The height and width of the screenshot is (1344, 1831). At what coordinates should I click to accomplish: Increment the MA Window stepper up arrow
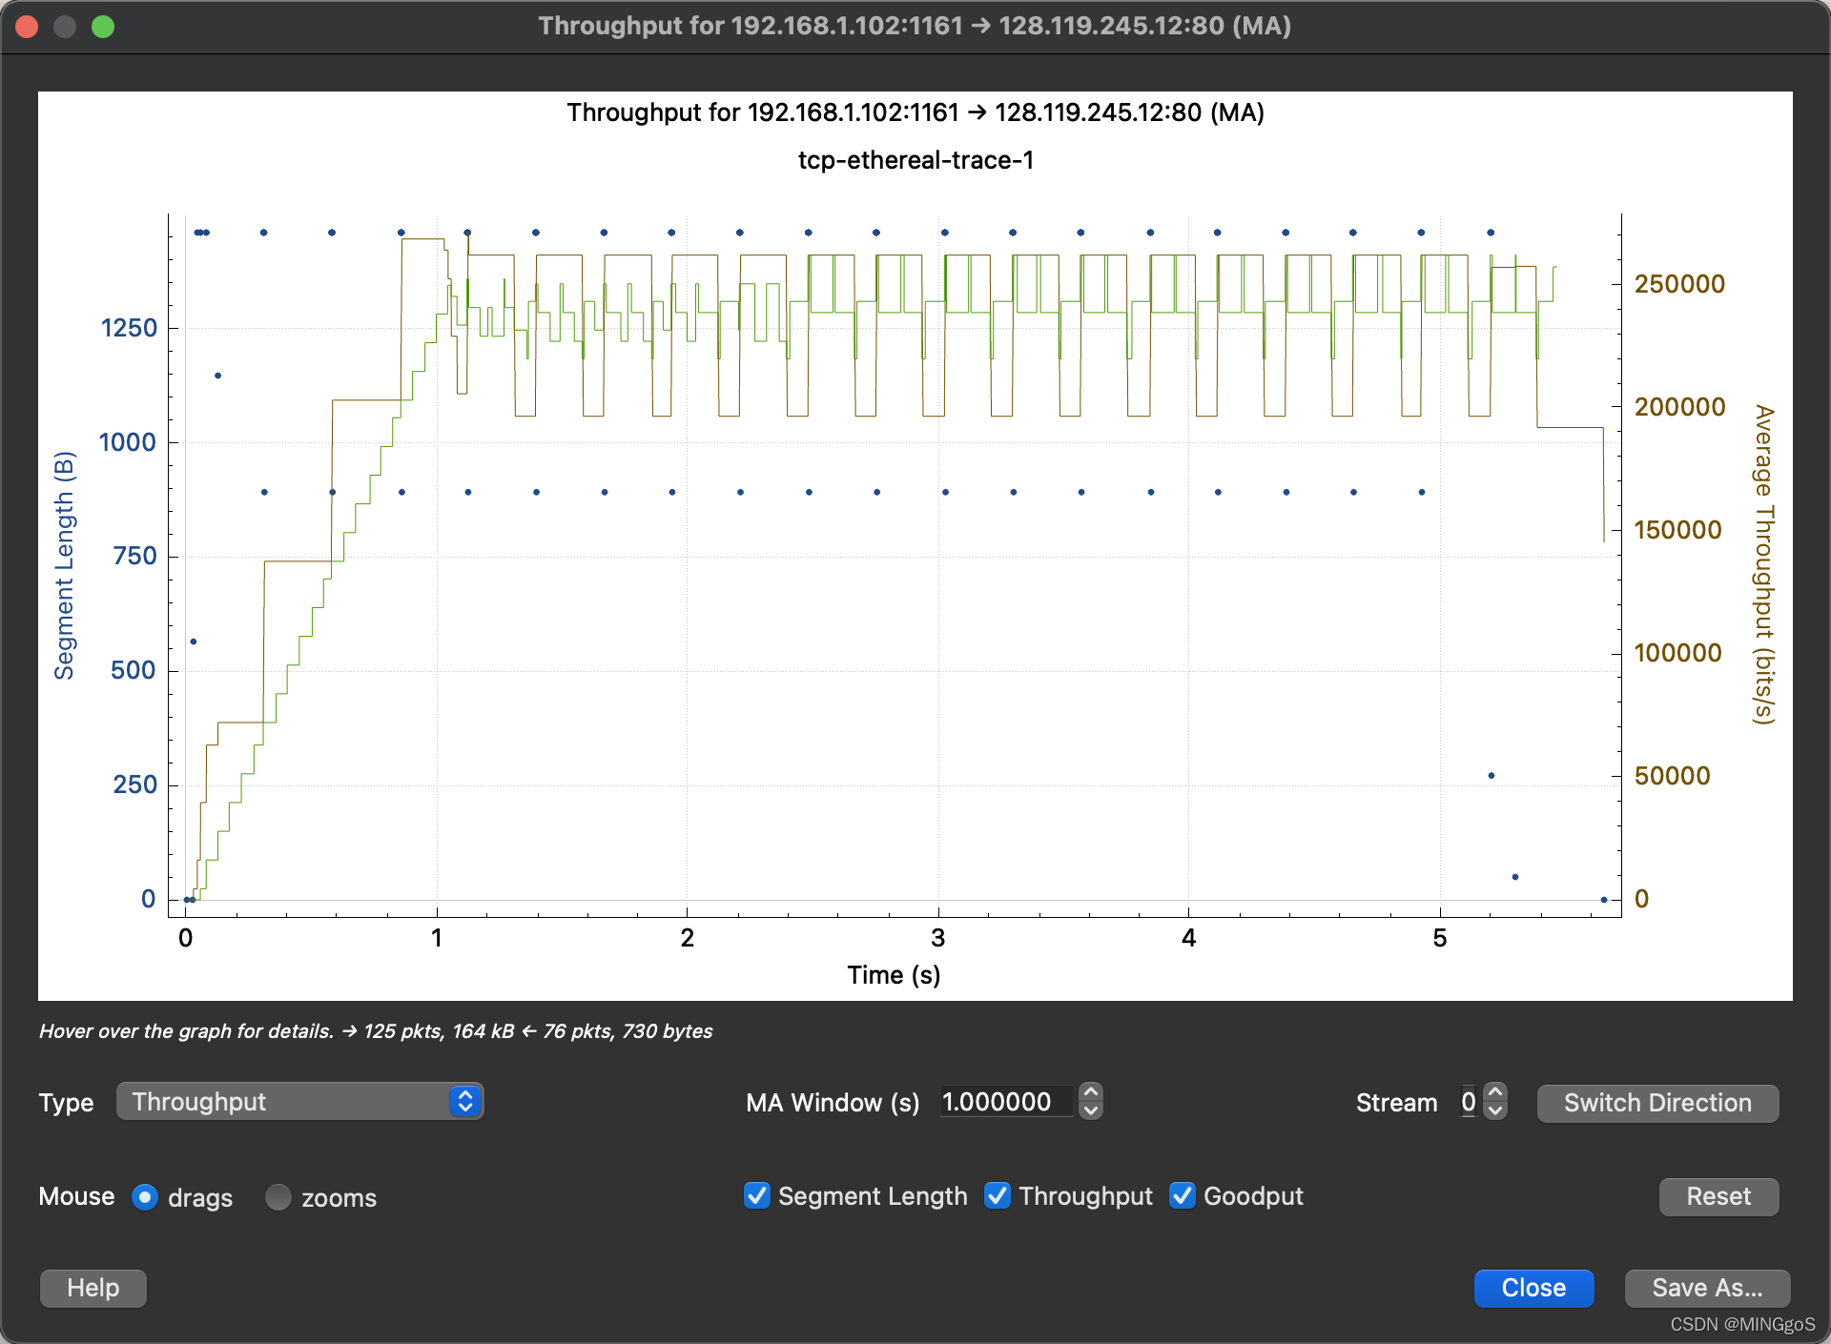click(1091, 1092)
